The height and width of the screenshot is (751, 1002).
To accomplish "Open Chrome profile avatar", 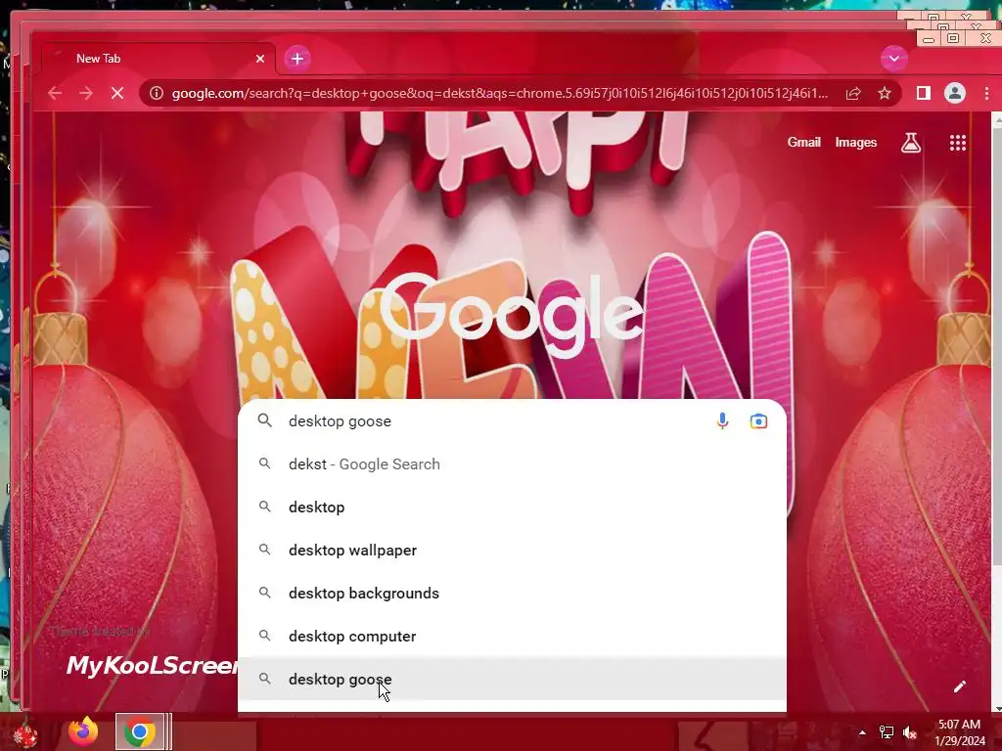I will click(955, 93).
